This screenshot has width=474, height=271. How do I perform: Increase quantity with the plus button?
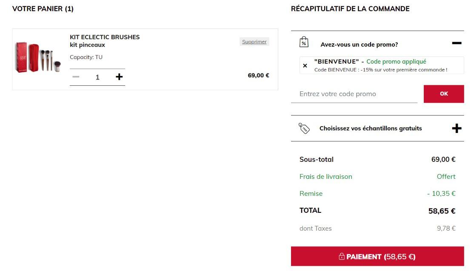[119, 77]
